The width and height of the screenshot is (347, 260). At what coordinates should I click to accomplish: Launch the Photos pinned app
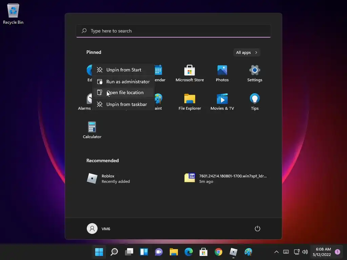[x=222, y=73]
